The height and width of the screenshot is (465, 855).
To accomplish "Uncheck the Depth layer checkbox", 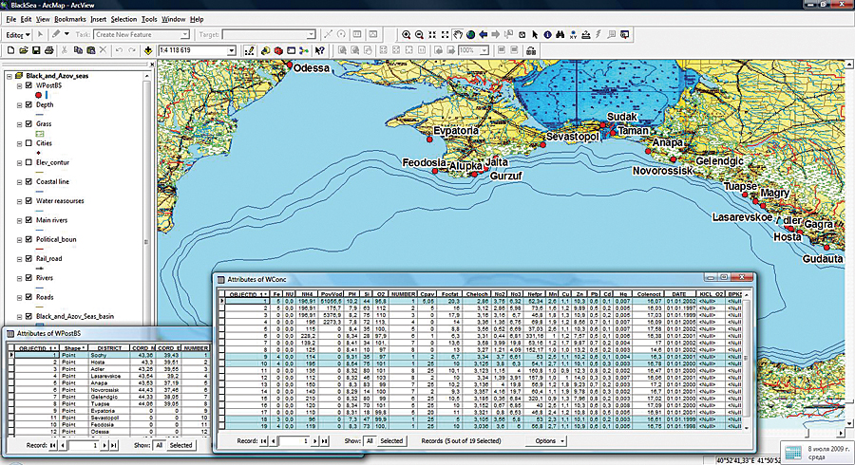I will [28, 104].
